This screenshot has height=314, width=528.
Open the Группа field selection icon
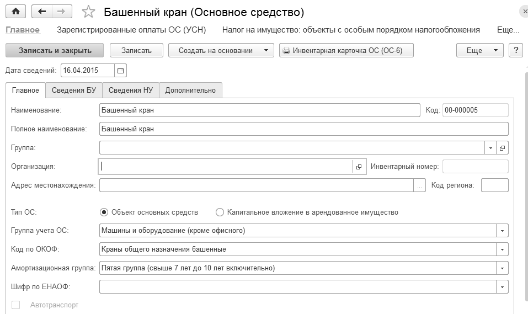pyautogui.click(x=502, y=148)
